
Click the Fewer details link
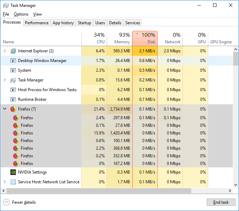point(24,202)
